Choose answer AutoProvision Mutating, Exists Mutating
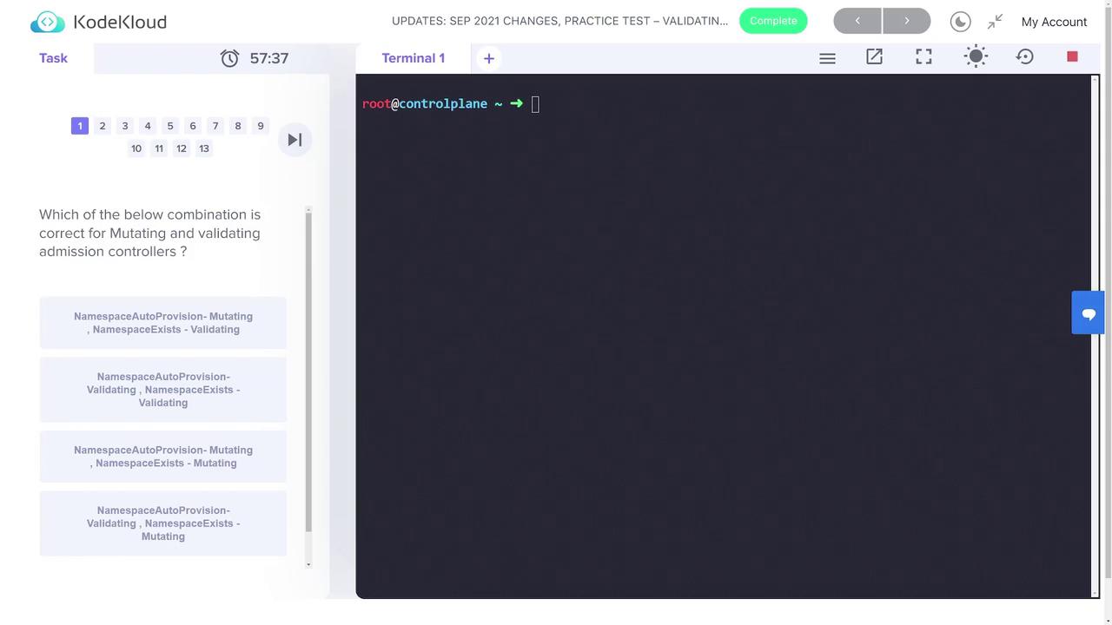The height and width of the screenshot is (625, 1112). pos(163,457)
